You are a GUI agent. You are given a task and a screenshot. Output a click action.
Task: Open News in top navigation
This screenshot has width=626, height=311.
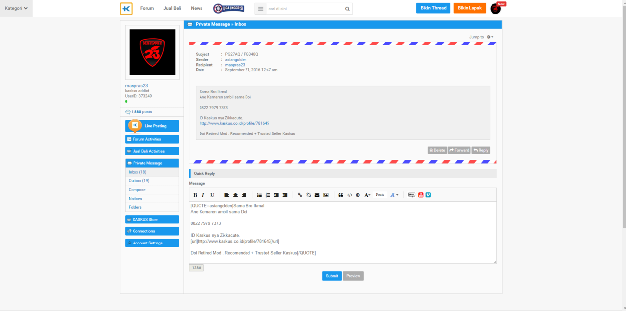coord(197,8)
